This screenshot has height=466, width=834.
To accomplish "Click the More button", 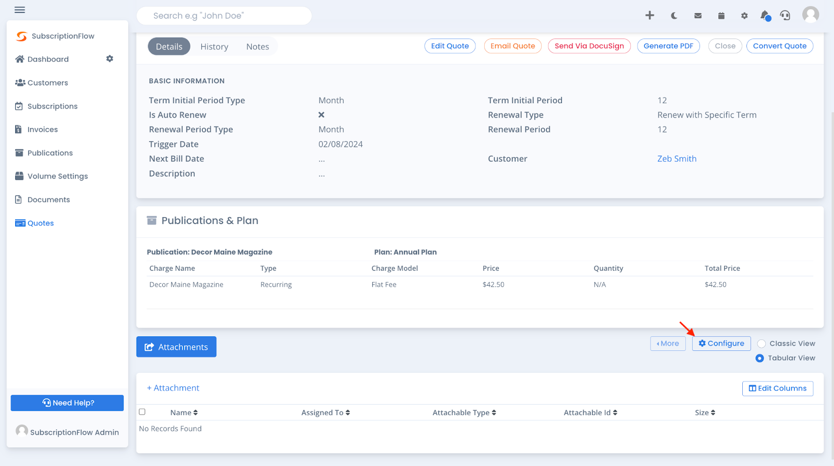I will (668, 344).
